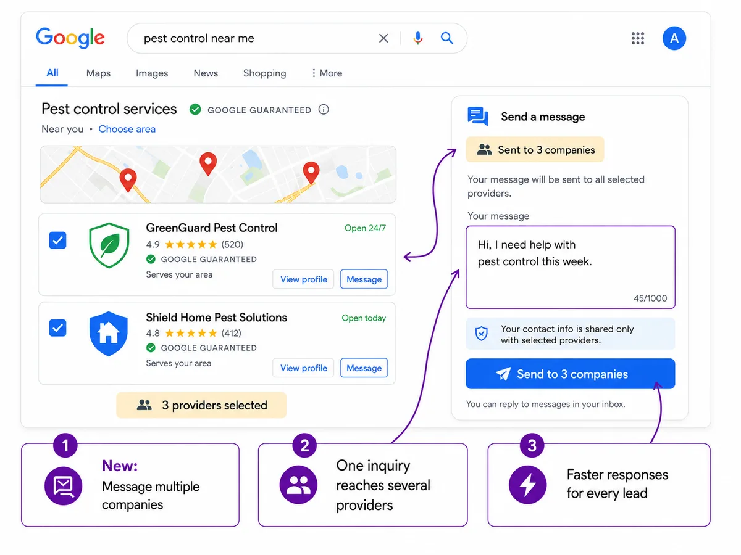Clear the search query with X icon
Image resolution: width=741 pixels, height=555 pixels.
coord(383,38)
